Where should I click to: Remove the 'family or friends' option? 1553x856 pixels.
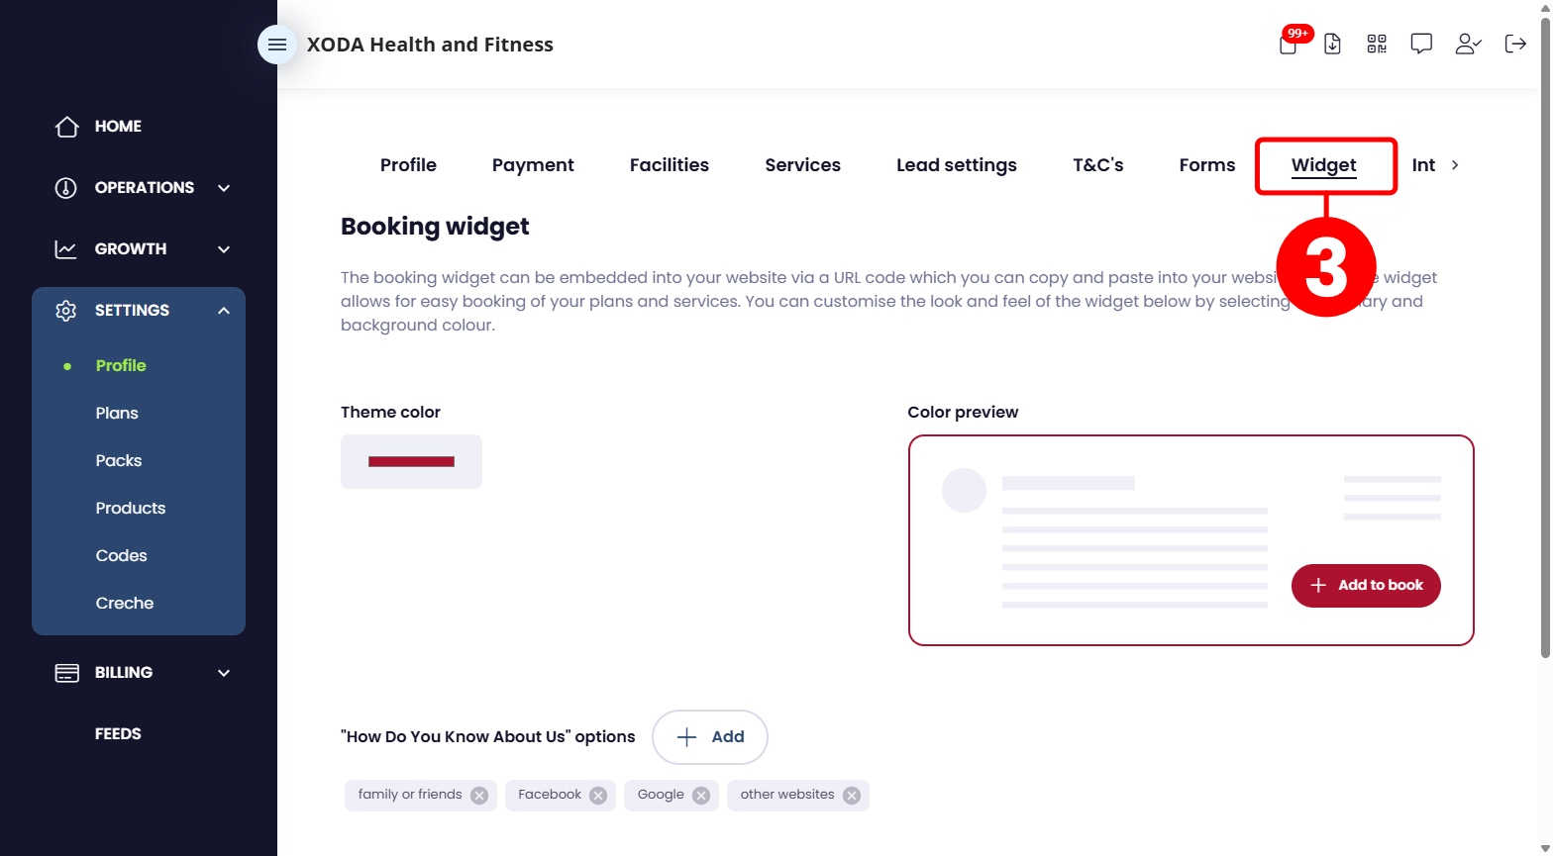click(479, 796)
